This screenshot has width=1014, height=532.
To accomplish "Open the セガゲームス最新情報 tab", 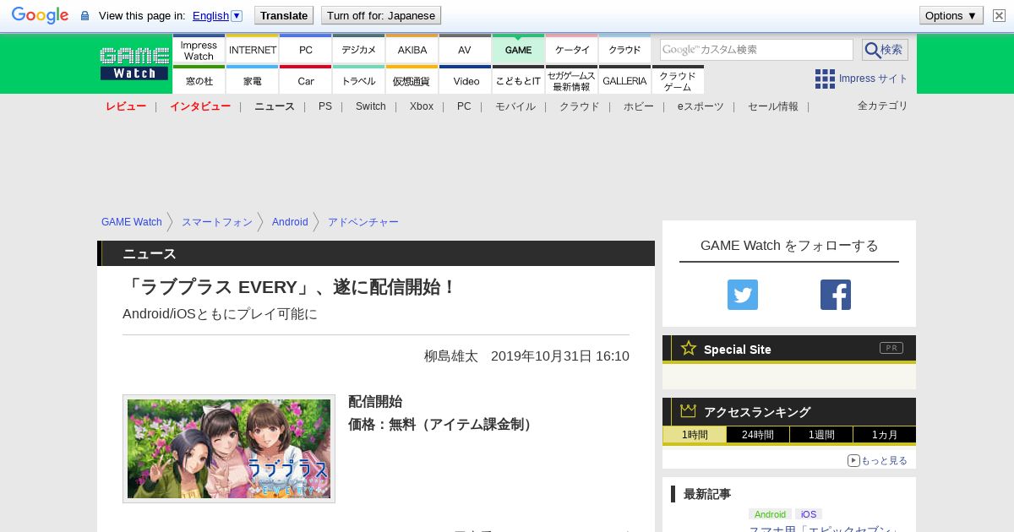I will tap(572, 80).
